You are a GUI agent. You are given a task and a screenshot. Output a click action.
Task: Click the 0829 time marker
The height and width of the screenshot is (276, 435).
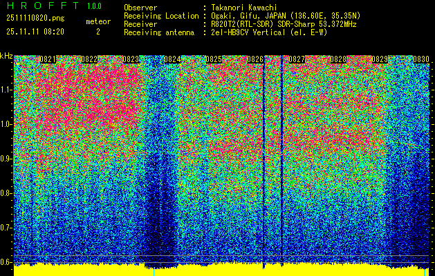[x=380, y=59]
